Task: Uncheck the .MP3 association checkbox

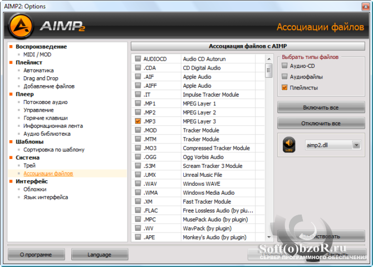Action: (138, 121)
